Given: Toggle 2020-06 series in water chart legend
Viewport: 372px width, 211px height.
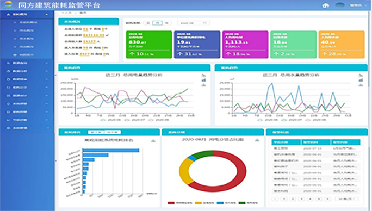Looking at the screenshot, I should [268, 120].
